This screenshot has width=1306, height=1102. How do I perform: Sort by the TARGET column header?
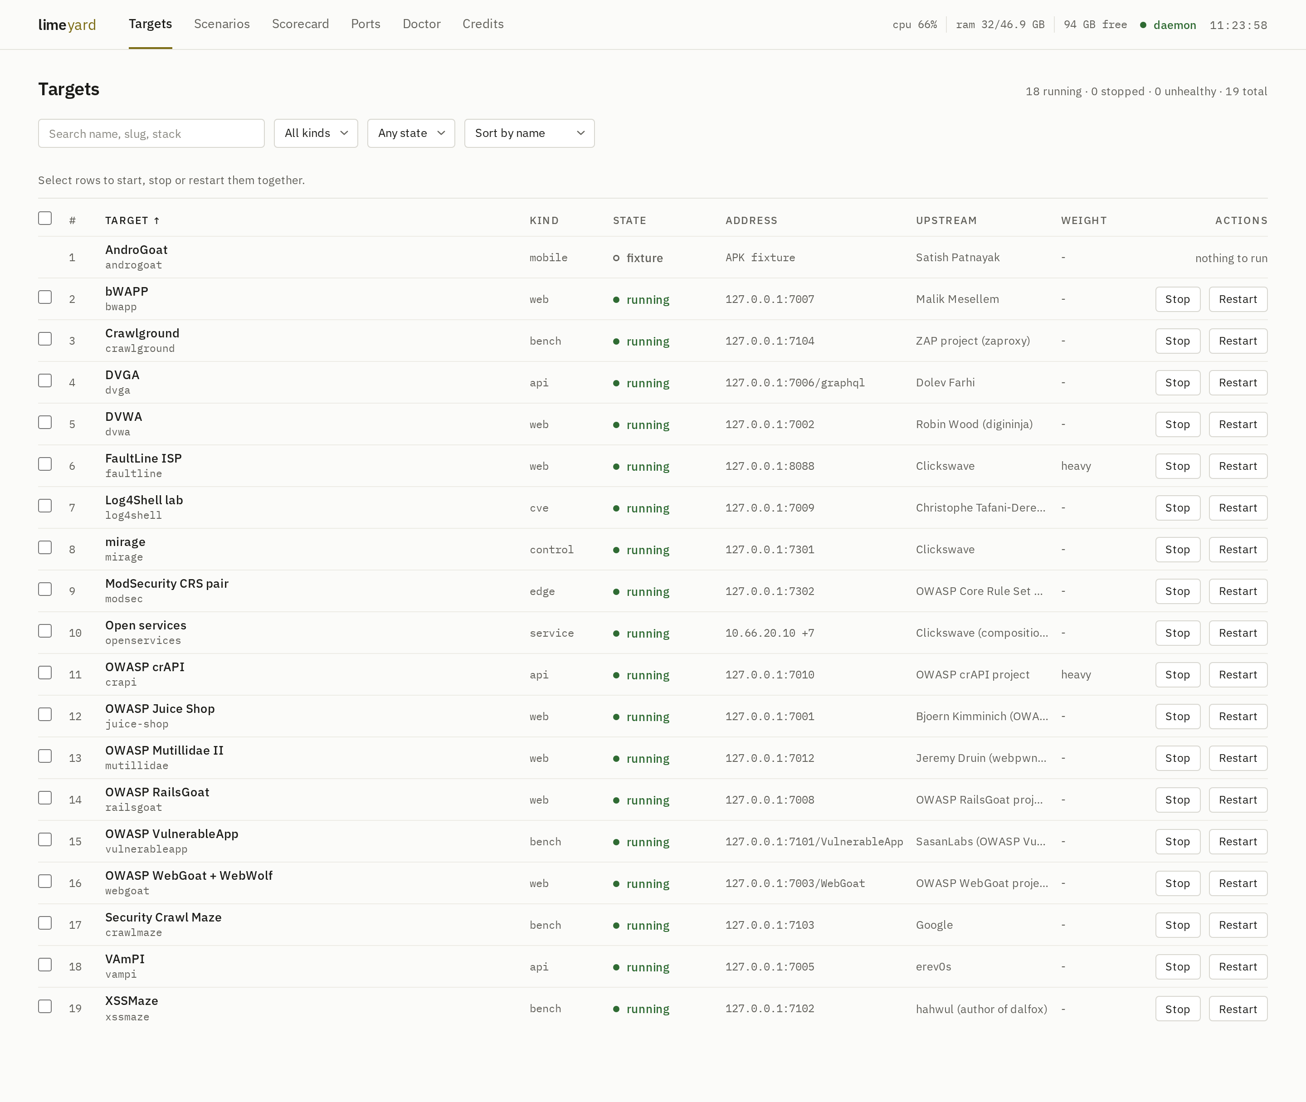[x=132, y=220]
